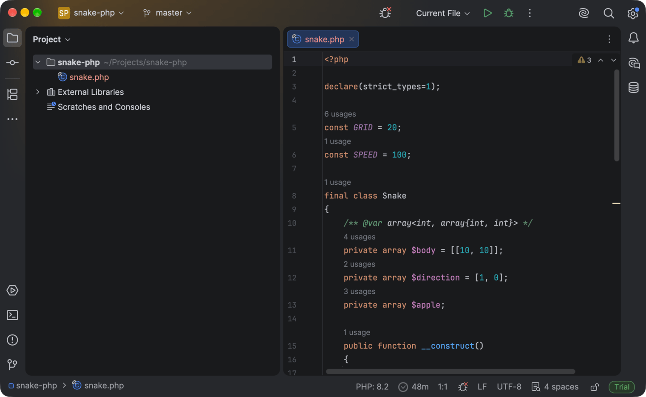Image resolution: width=646 pixels, height=397 pixels.
Task: Open editor tab options menu
Action: click(x=609, y=39)
